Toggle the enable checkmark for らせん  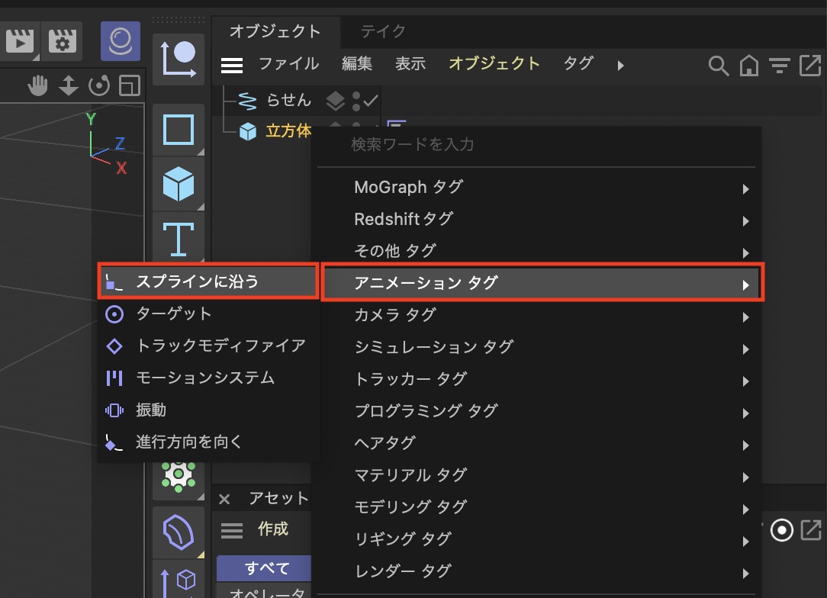coord(372,101)
